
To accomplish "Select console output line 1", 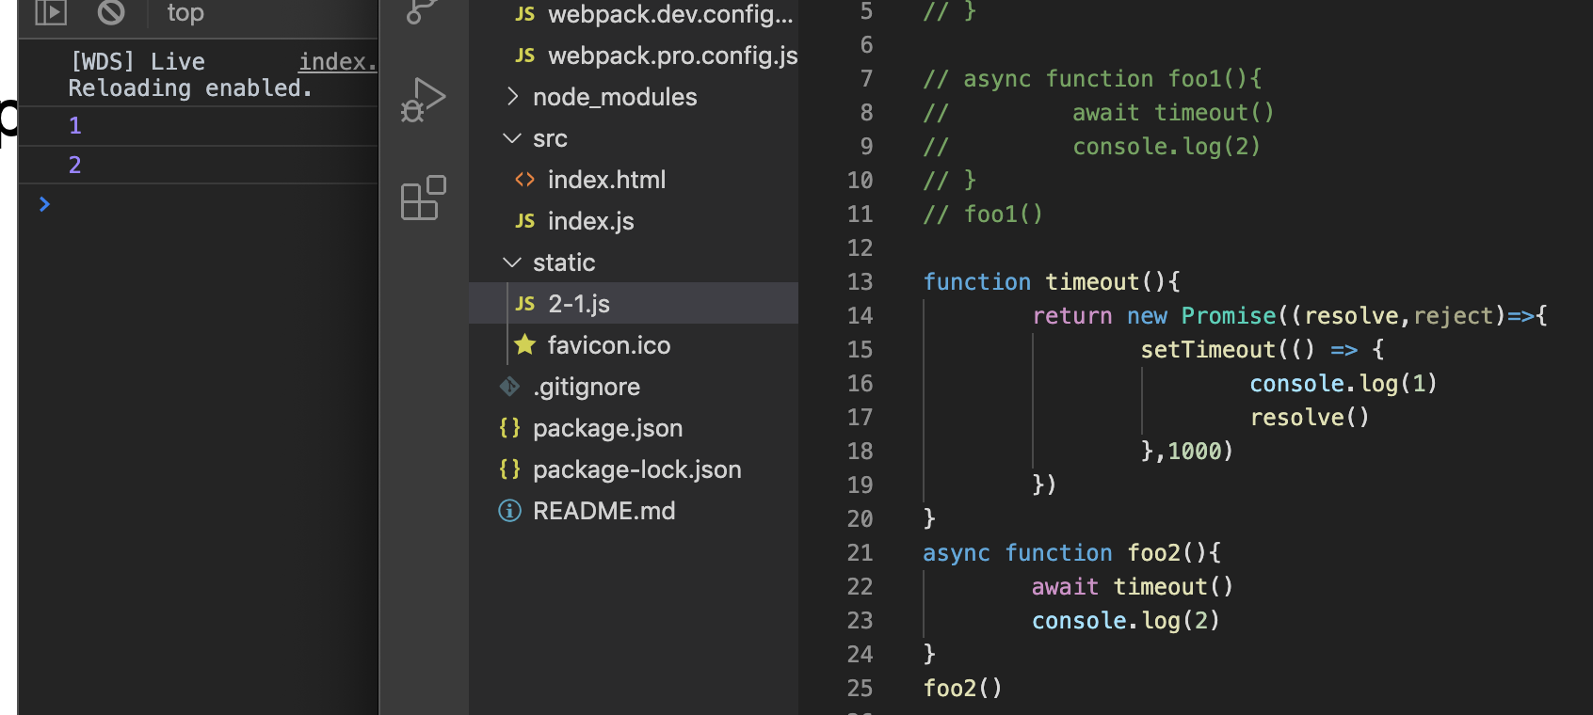I will tap(75, 126).
